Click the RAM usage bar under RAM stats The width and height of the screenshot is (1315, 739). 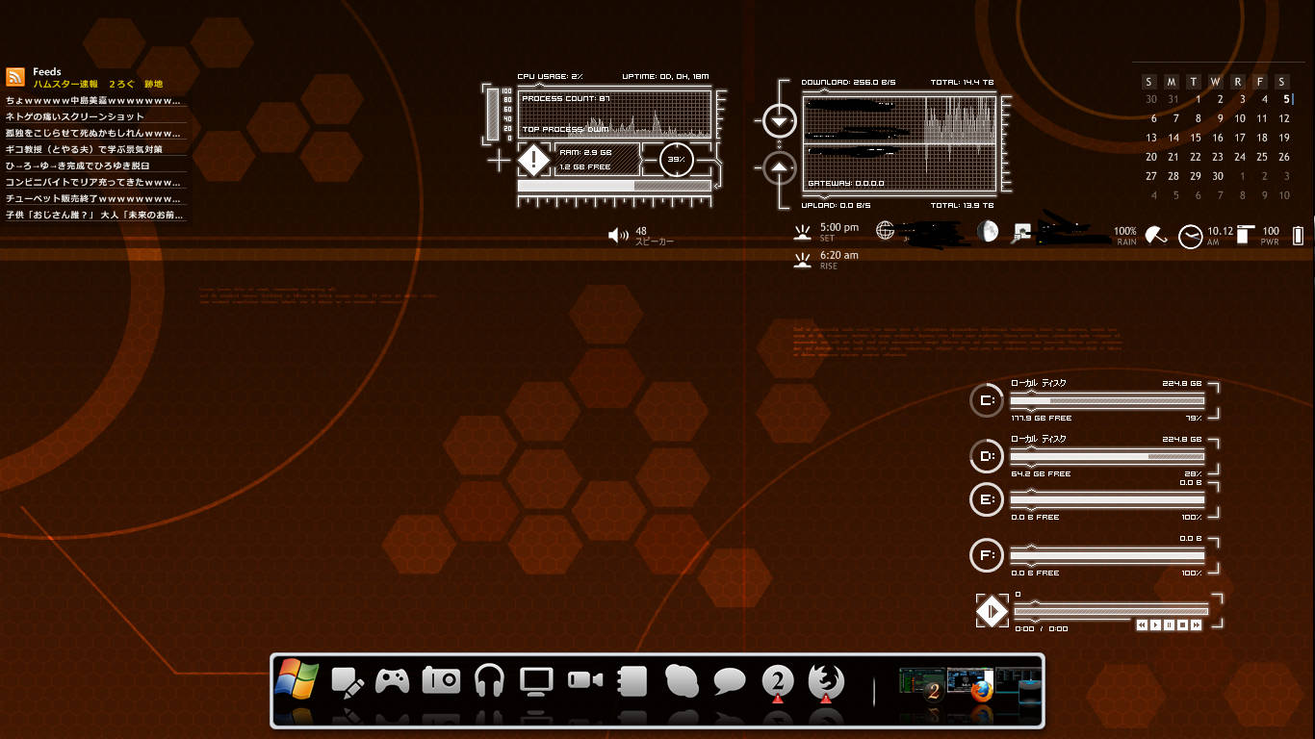tap(614, 186)
